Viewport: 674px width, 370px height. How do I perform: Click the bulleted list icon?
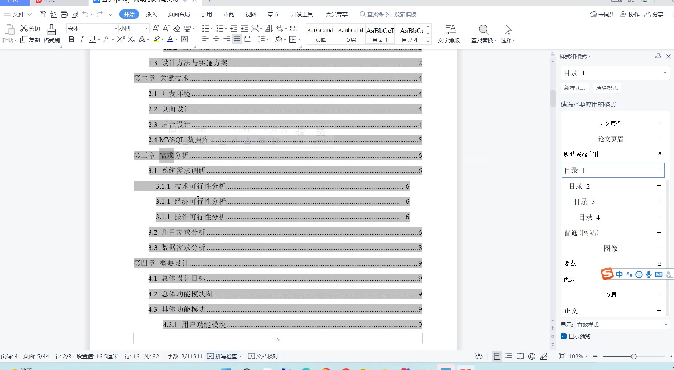(x=206, y=28)
